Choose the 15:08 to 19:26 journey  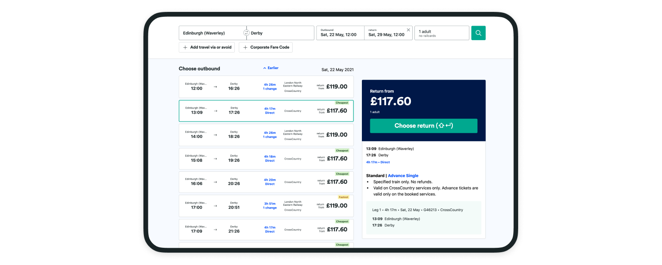266,159
